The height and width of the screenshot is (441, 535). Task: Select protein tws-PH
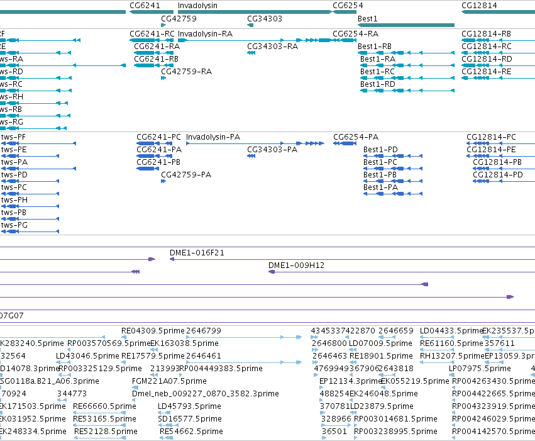pos(14,200)
